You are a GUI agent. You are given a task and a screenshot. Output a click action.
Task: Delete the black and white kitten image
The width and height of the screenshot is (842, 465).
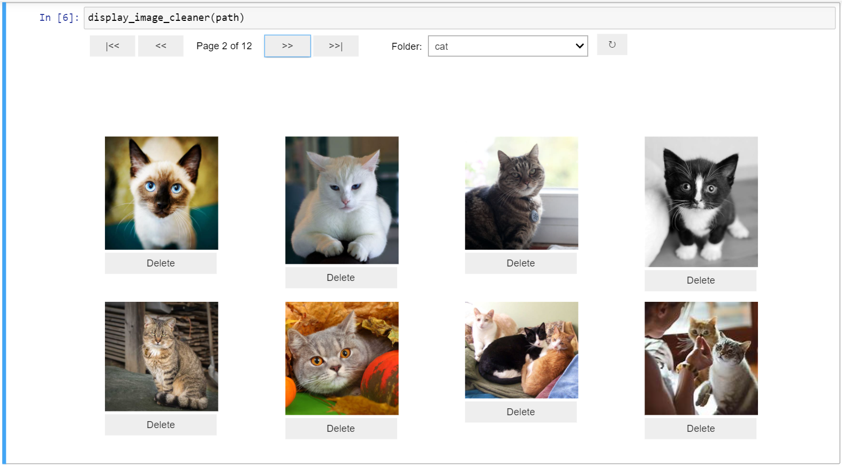[701, 280]
